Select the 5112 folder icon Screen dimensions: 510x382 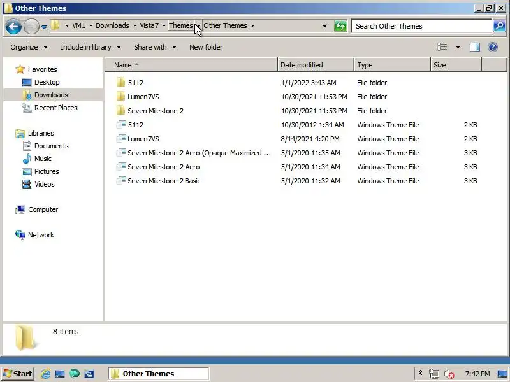point(120,83)
